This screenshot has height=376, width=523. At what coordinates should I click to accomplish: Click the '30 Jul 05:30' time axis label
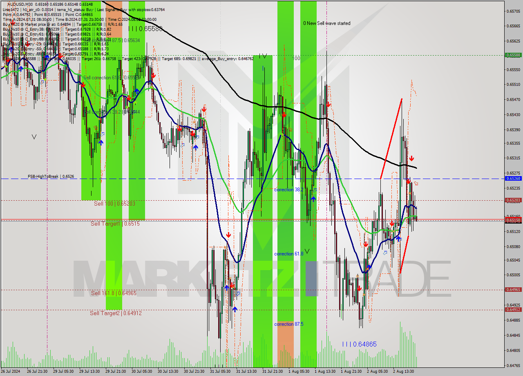(142, 372)
